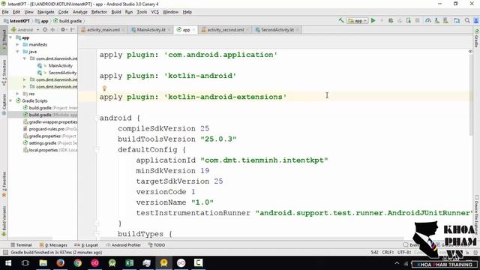Click the tool windows toggle icon in status bar
The height and width of the screenshot is (270, 480).
(5, 252)
